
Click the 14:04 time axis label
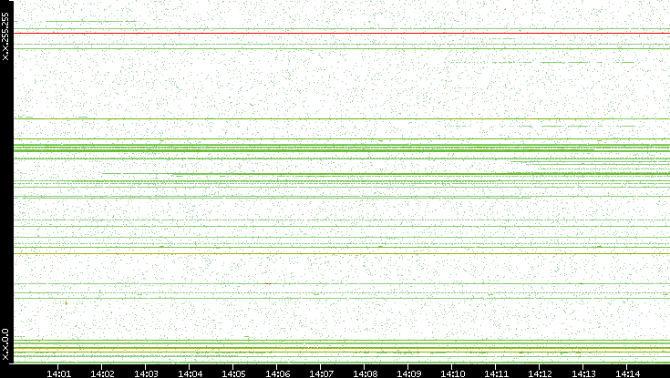click(190, 373)
